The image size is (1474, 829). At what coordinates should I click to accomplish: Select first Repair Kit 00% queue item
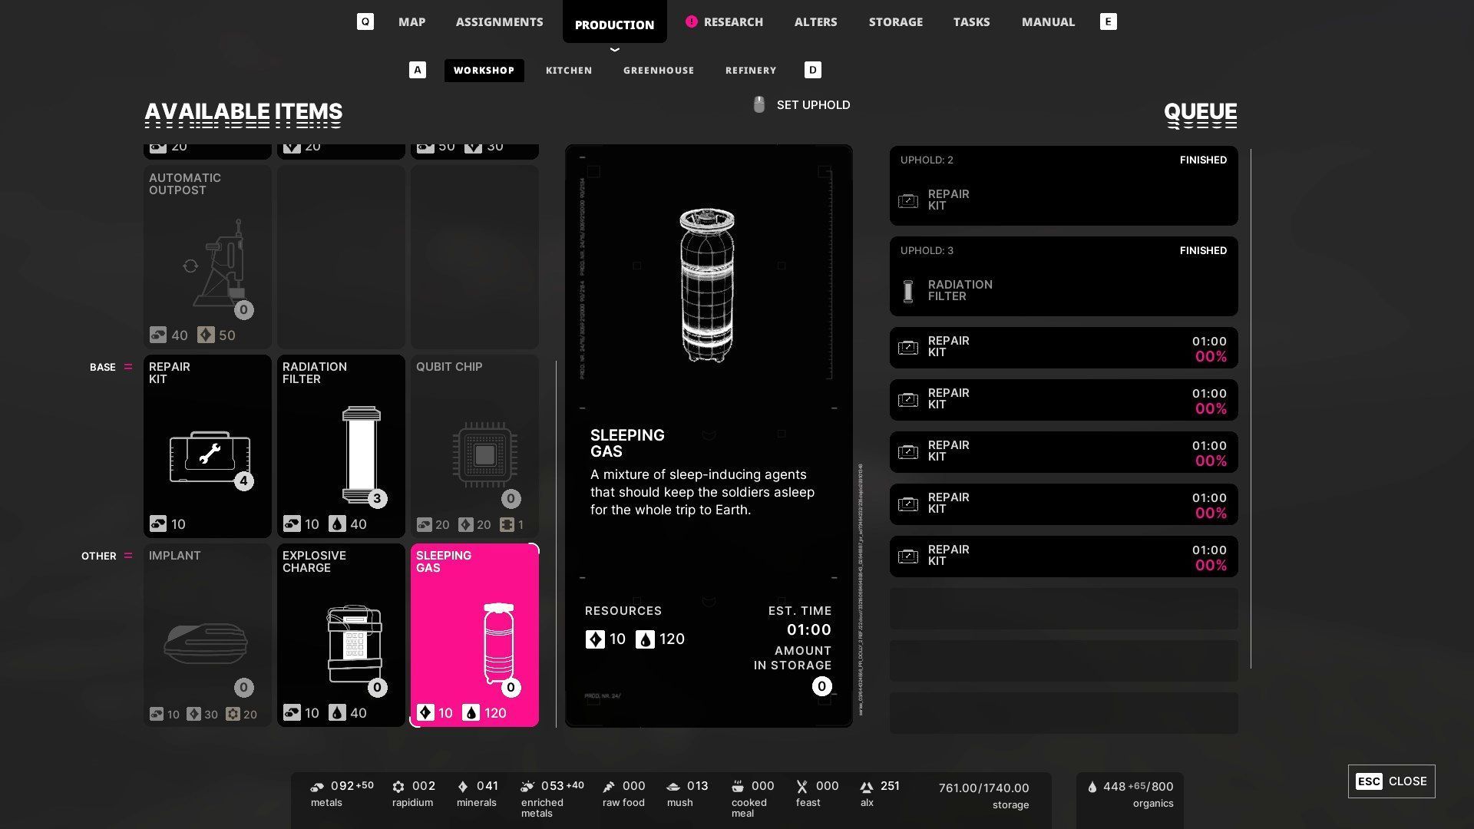pyautogui.click(x=1063, y=348)
